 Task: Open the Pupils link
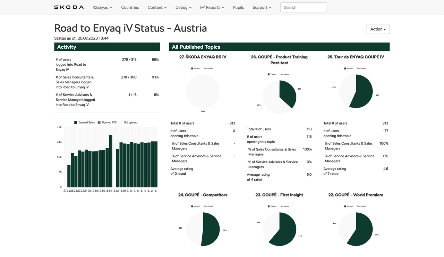(238, 7)
